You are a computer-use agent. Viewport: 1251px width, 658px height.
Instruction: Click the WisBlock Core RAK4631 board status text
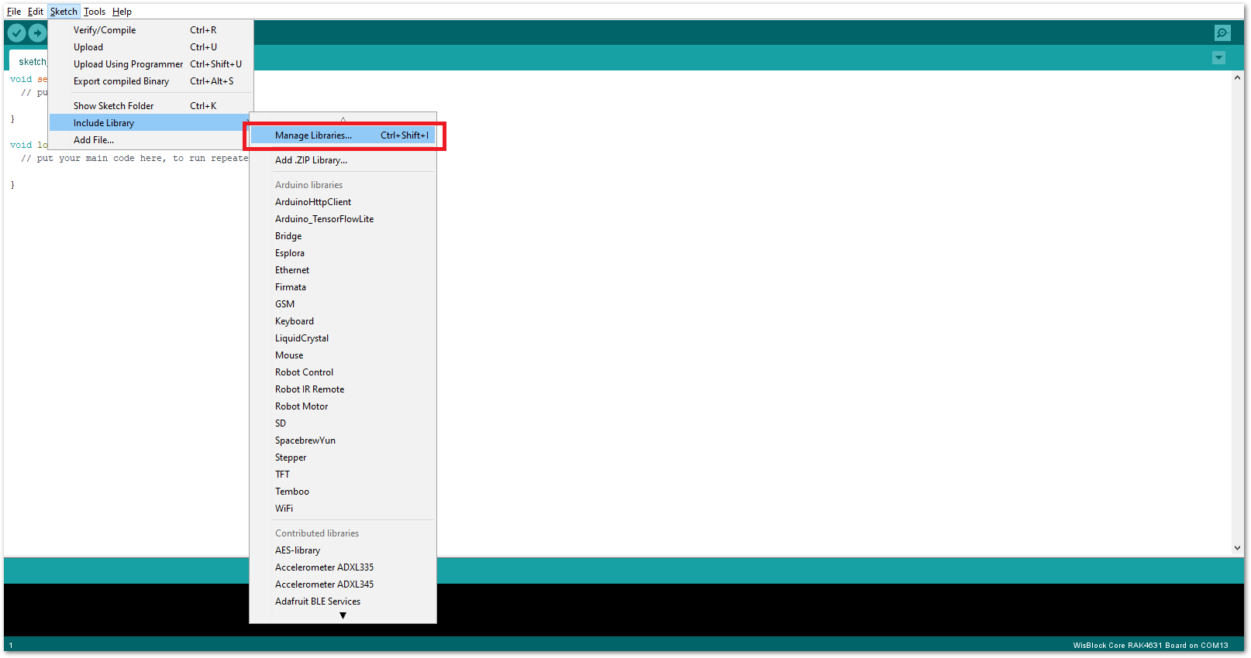1150,646
